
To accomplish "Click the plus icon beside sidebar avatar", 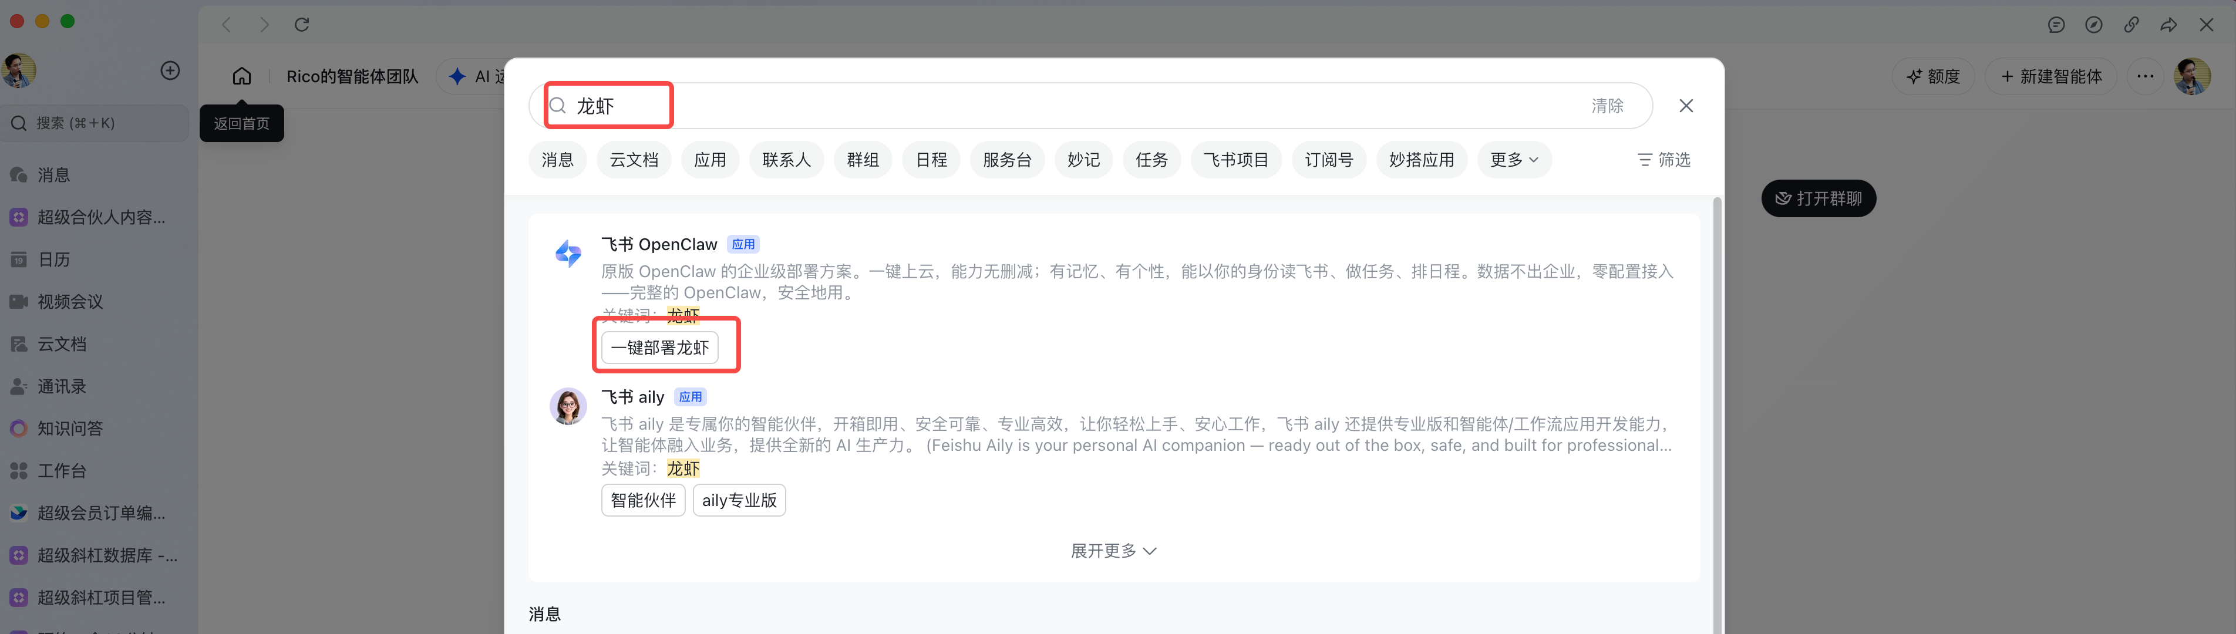I will [x=170, y=70].
